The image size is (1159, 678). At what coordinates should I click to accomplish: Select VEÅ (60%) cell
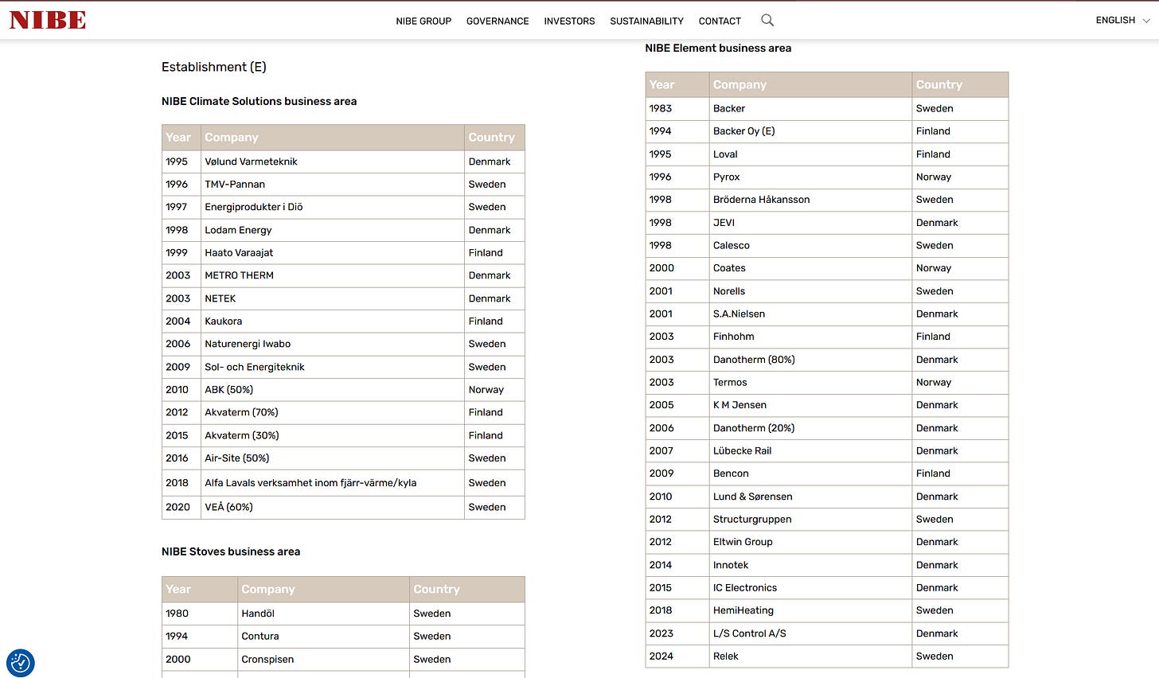tap(332, 507)
